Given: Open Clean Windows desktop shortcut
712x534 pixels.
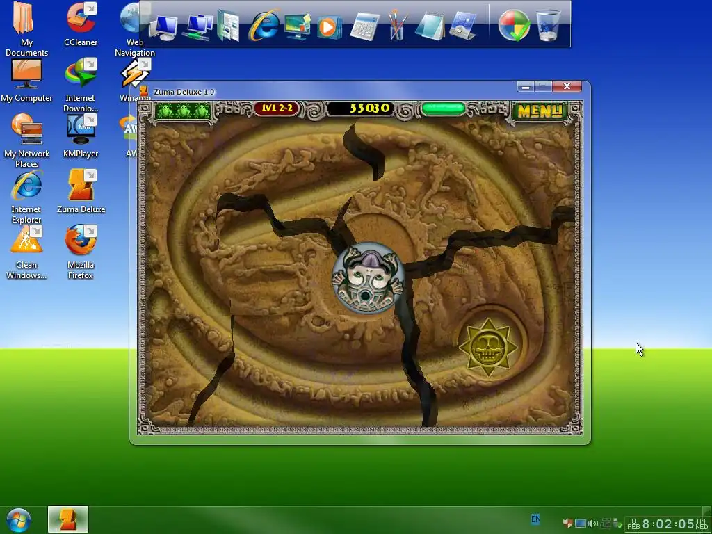Looking at the screenshot, I should (26, 252).
